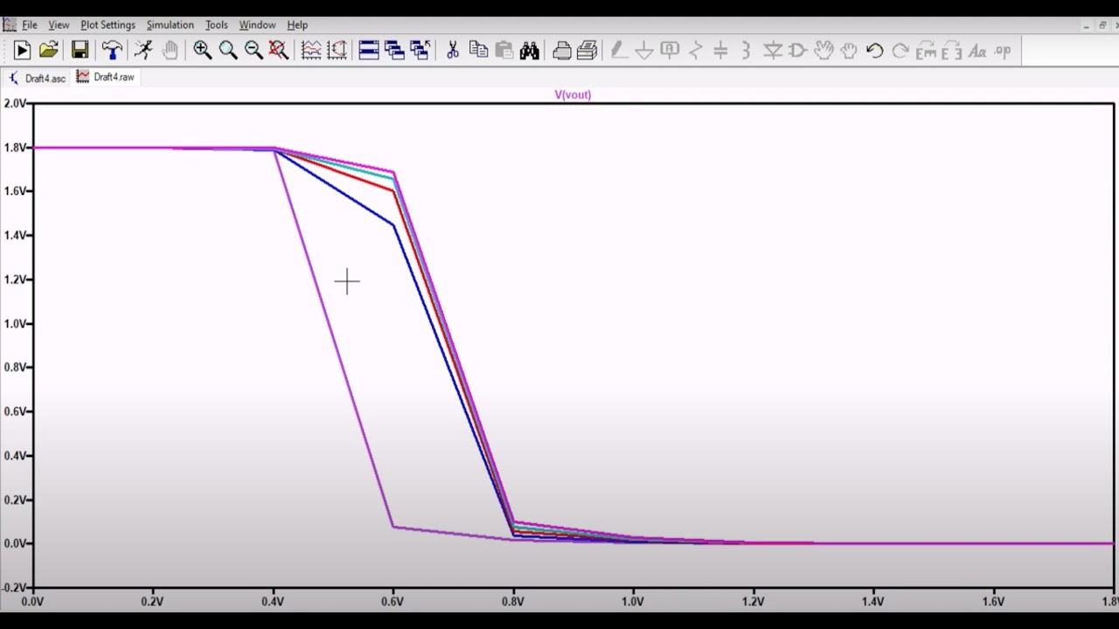Image resolution: width=1119 pixels, height=629 pixels.
Task: Click the 0.6V horizontal axis label
Action: (393, 601)
